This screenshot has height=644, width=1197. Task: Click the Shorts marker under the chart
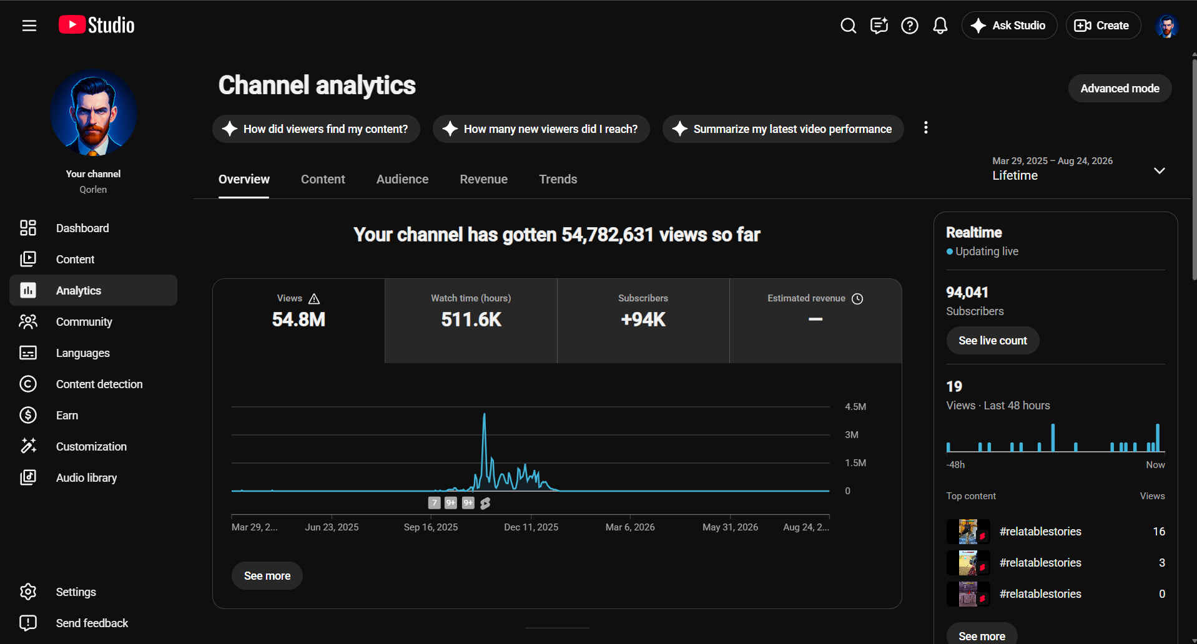point(485,503)
